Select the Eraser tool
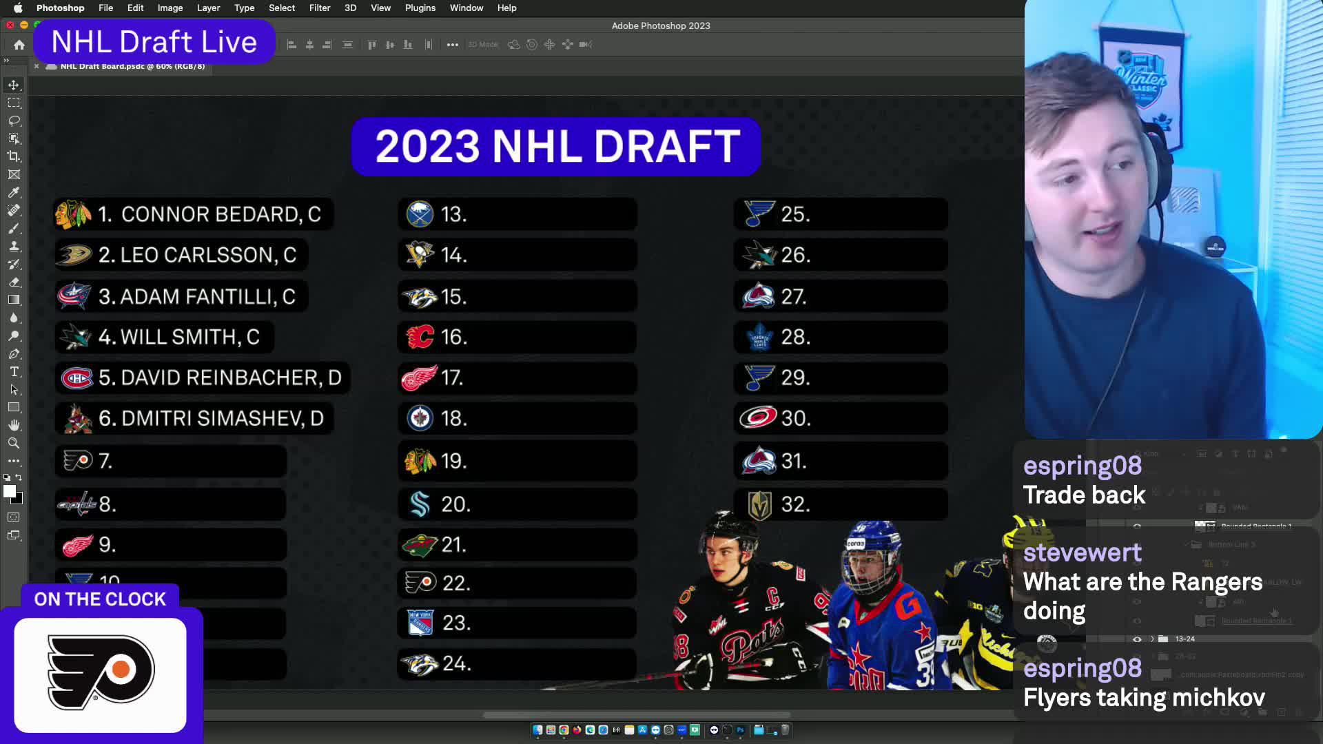This screenshot has width=1323, height=744. (14, 282)
